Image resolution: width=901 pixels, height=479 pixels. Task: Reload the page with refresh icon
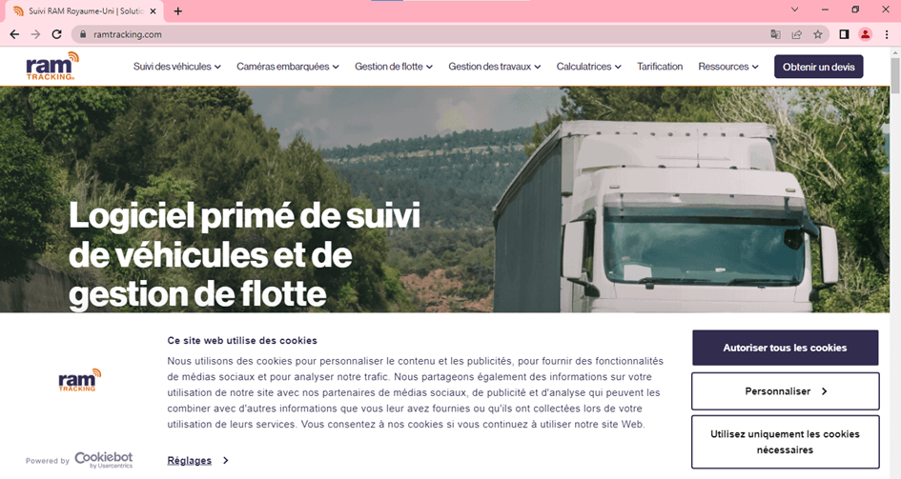pos(56,34)
